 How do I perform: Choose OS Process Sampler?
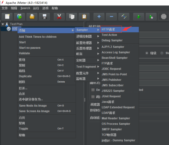pos(120,124)
